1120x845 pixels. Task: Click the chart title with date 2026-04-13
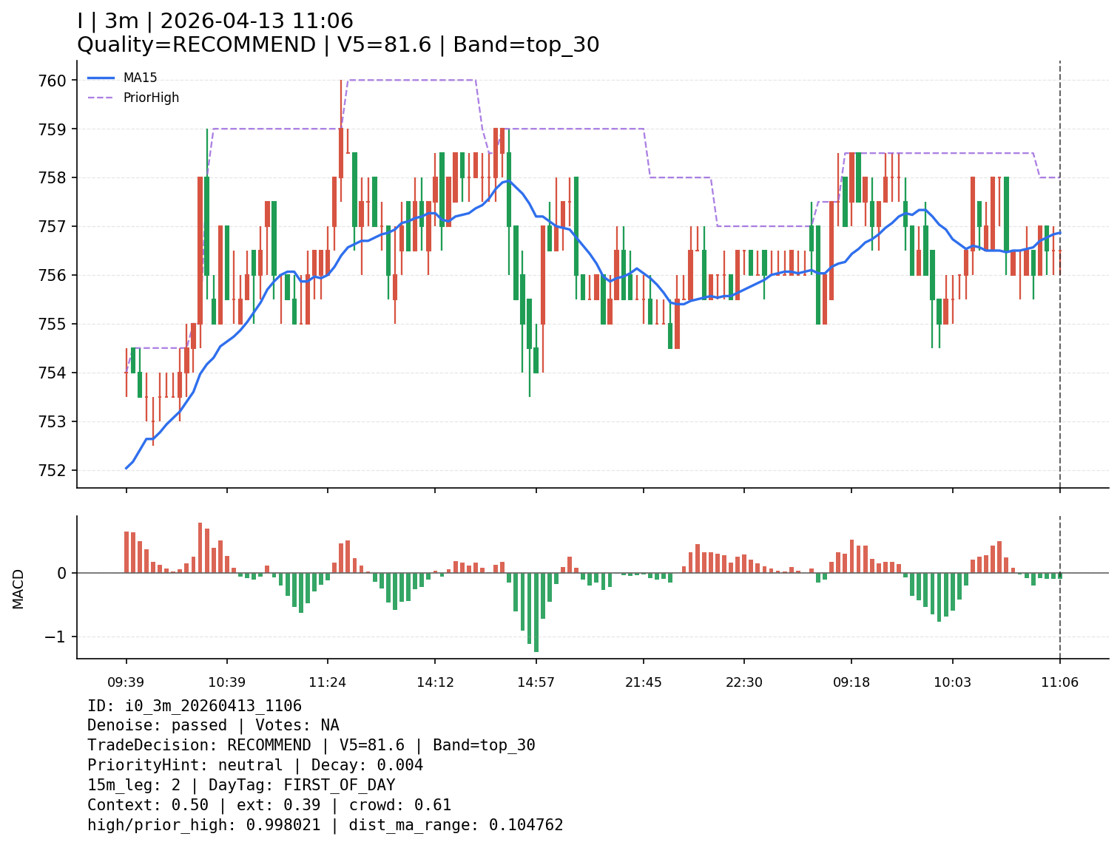point(215,21)
